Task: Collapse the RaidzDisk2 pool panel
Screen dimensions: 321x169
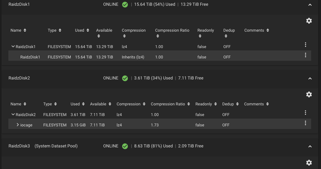Action: (310, 78)
